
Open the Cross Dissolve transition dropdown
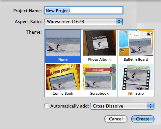point(122,106)
